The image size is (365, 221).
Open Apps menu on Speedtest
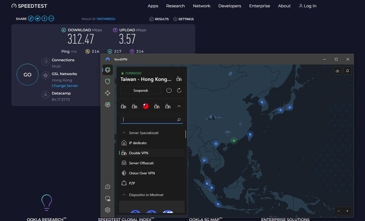153,6
